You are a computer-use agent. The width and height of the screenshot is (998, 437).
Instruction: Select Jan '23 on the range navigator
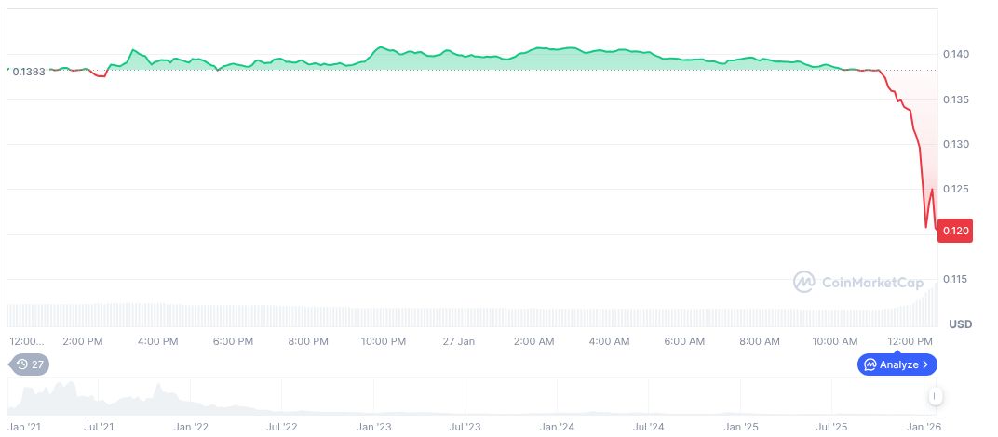[375, 427]
